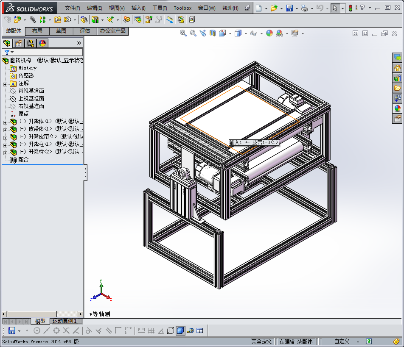The width and height of the screenshot is (404, 347).
Task: Open the View Orientation dropdown arrow
Action: [230, 33]
